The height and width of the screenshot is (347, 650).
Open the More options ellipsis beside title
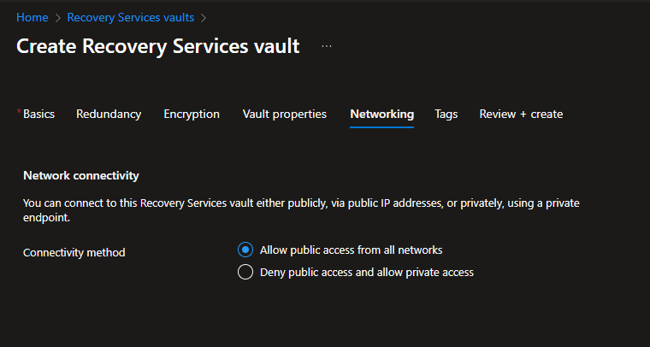click(327, 46)
